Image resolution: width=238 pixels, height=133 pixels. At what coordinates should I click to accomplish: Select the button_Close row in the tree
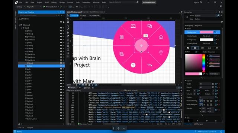(41, 119)
